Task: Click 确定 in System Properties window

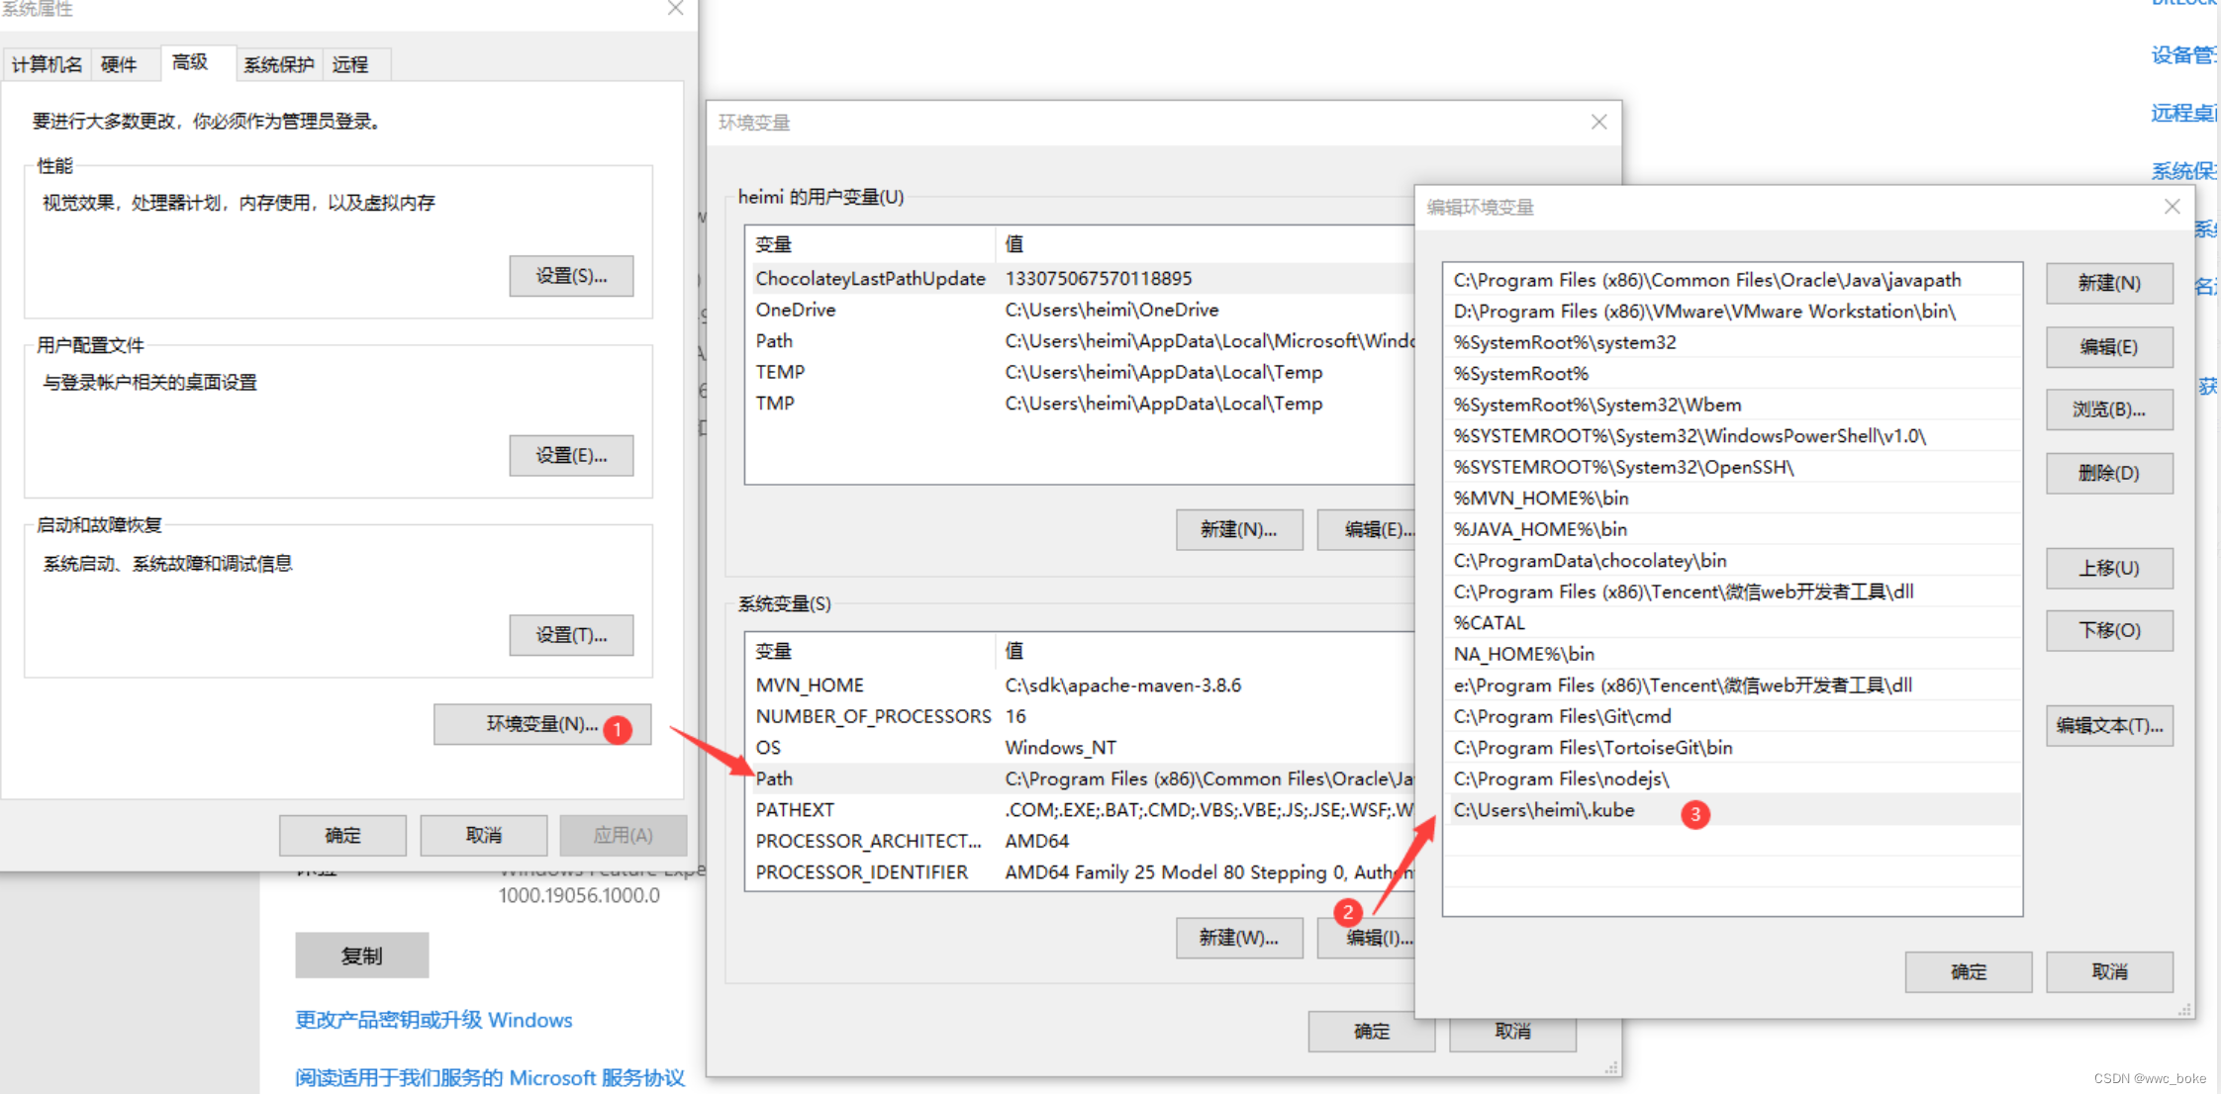Action: tap(342, 835)
